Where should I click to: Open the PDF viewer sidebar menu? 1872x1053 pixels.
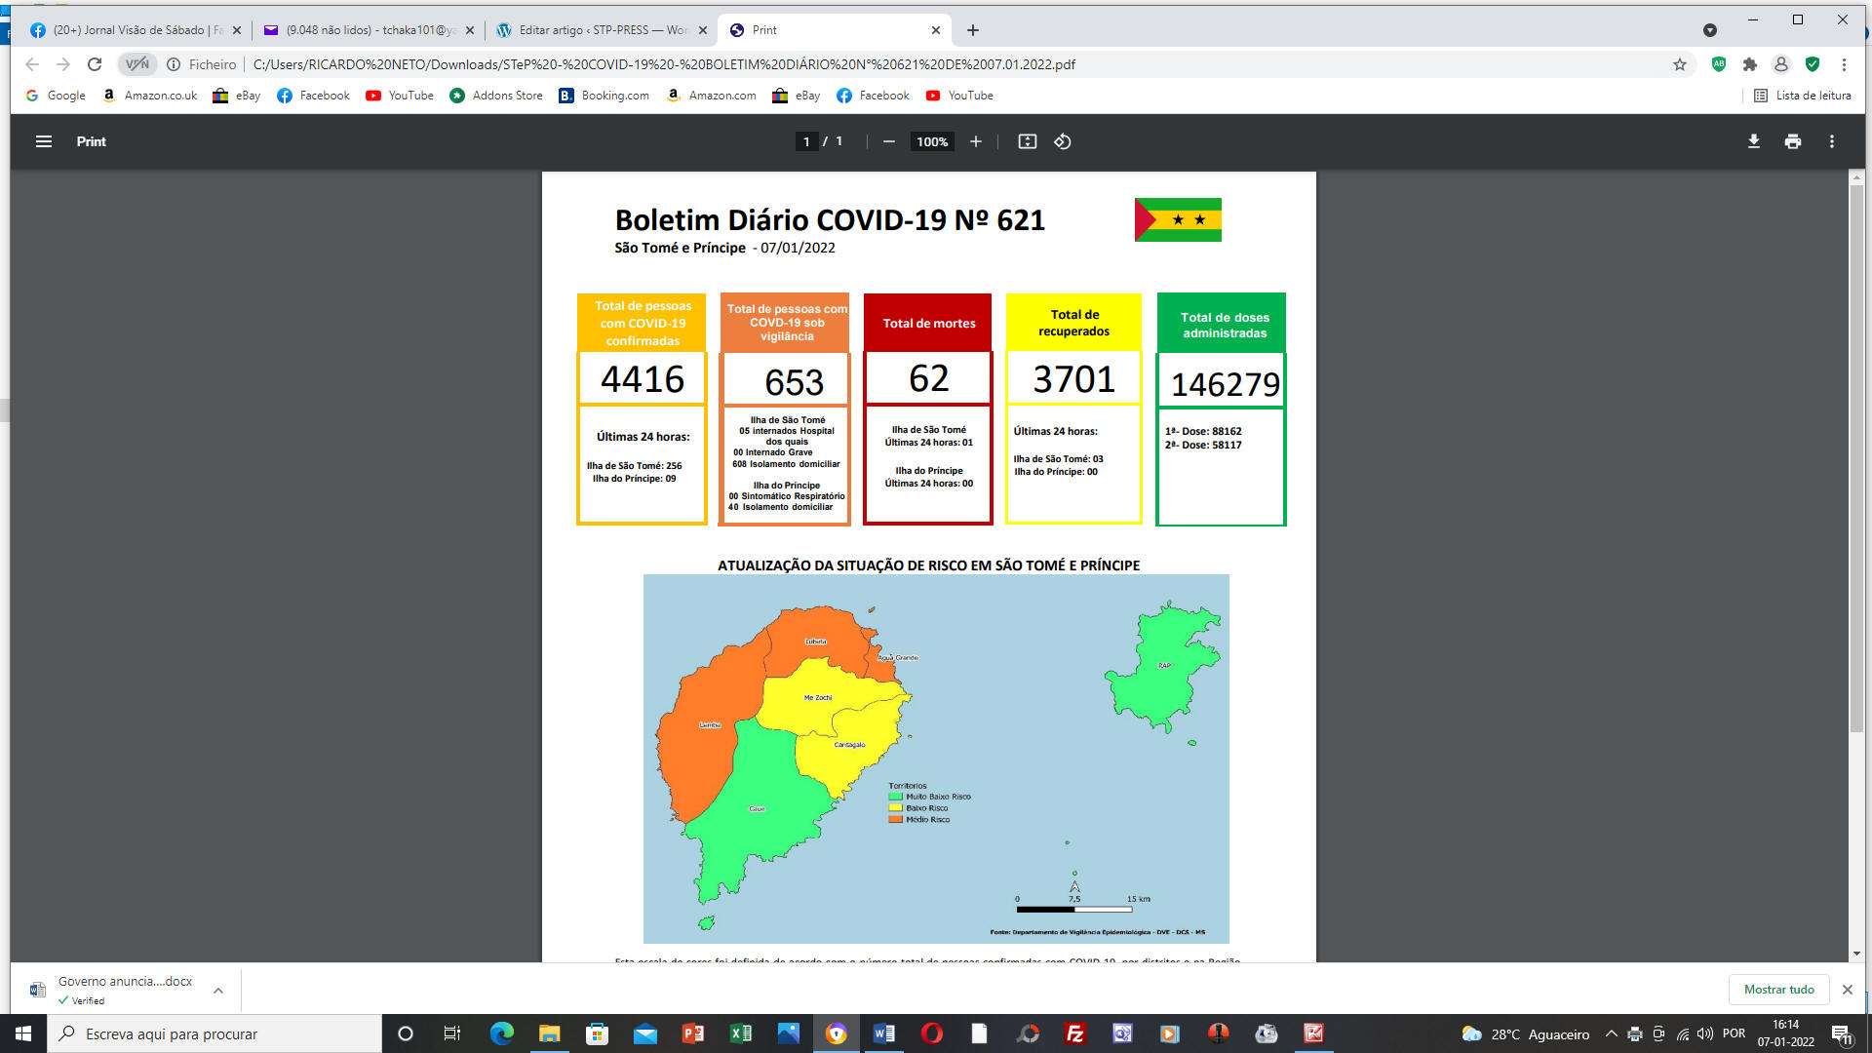click(x=43, y=141)
